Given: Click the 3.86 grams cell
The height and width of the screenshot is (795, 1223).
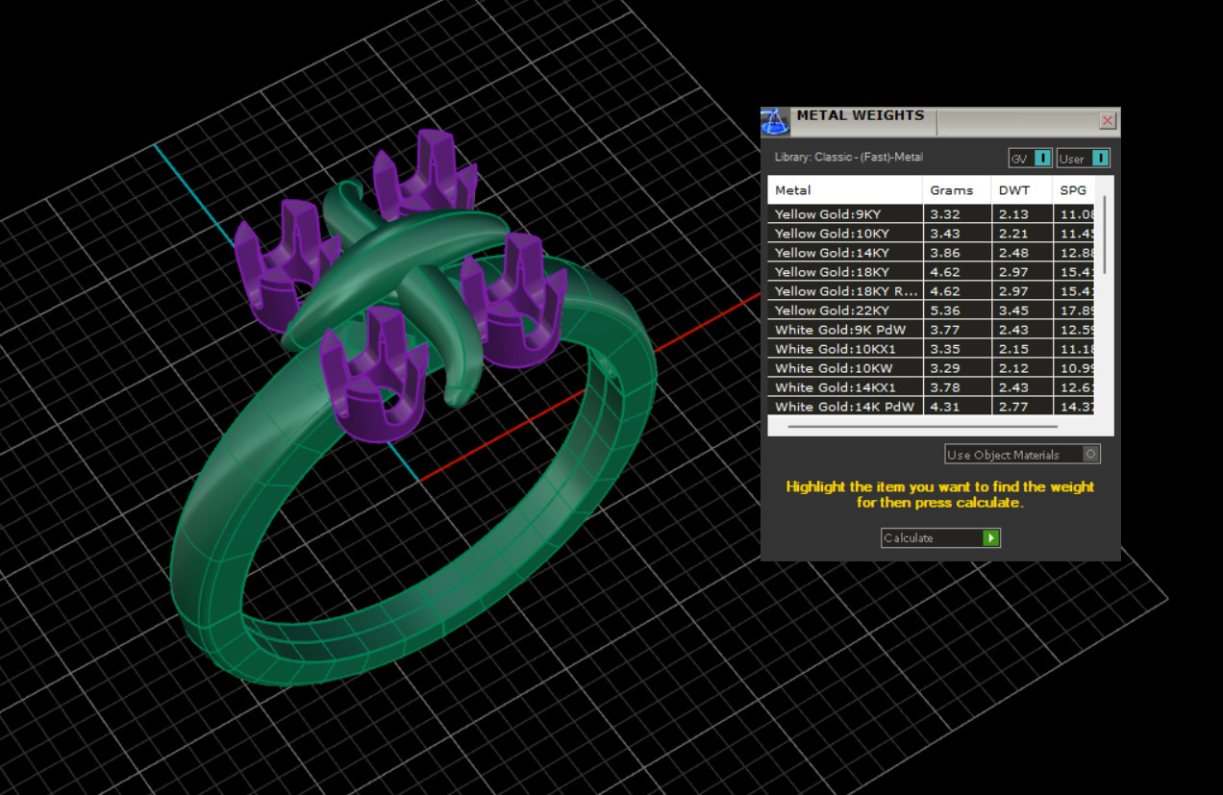Looking at the screenshot, I should pos(957,253).
